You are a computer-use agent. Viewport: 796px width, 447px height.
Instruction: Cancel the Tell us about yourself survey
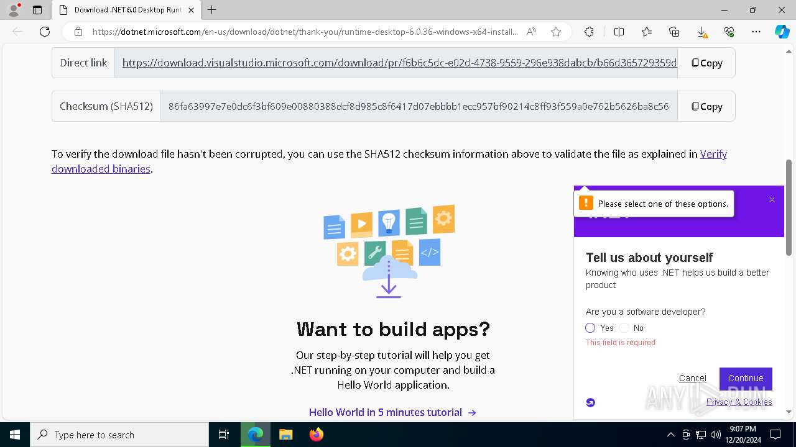(692, 378)
